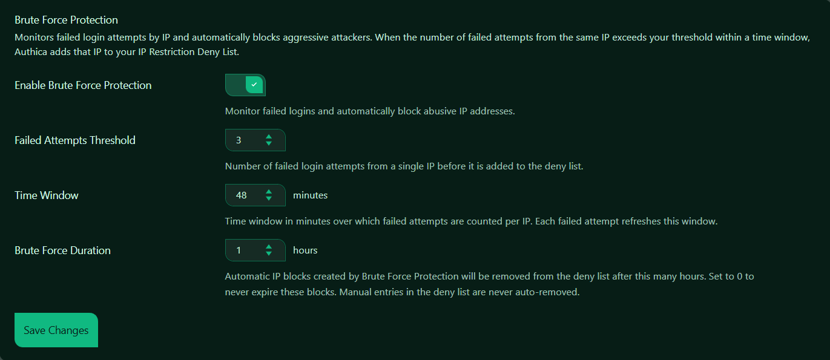Toggle the Enable Brute Force Protection switch
Screen dimensions: 830x360
coord(245,85)
